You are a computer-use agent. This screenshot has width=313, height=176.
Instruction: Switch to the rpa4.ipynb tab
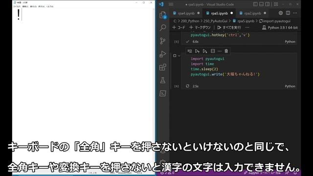click(186, 13)
